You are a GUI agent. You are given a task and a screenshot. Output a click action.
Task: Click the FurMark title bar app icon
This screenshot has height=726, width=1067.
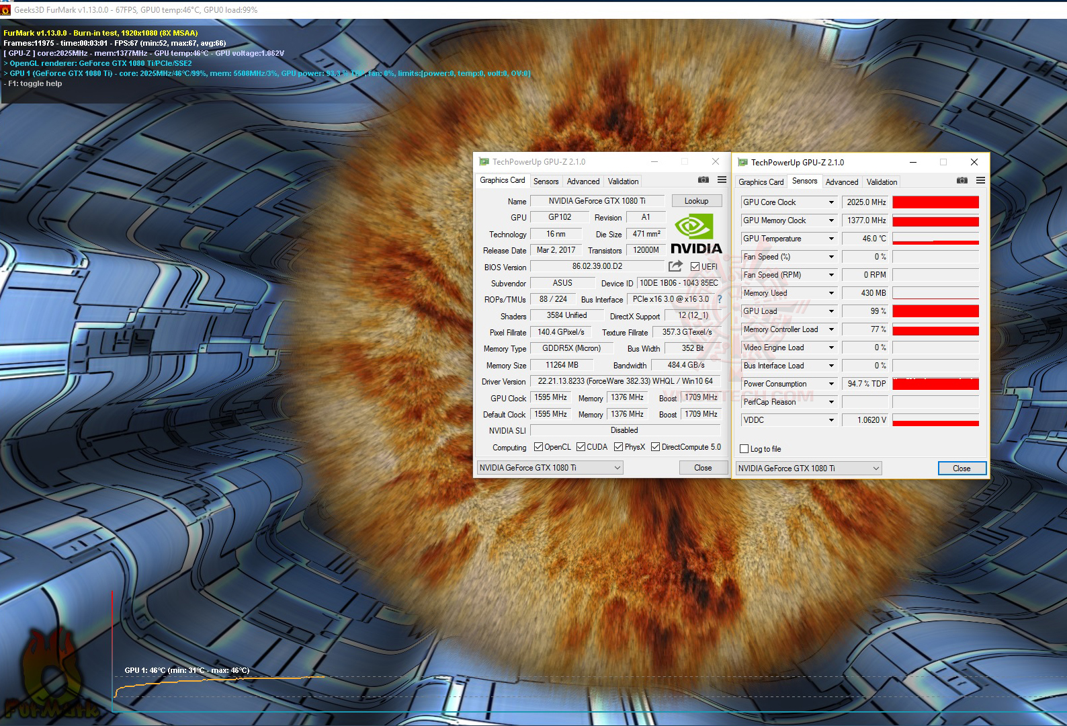coord(6,10)
